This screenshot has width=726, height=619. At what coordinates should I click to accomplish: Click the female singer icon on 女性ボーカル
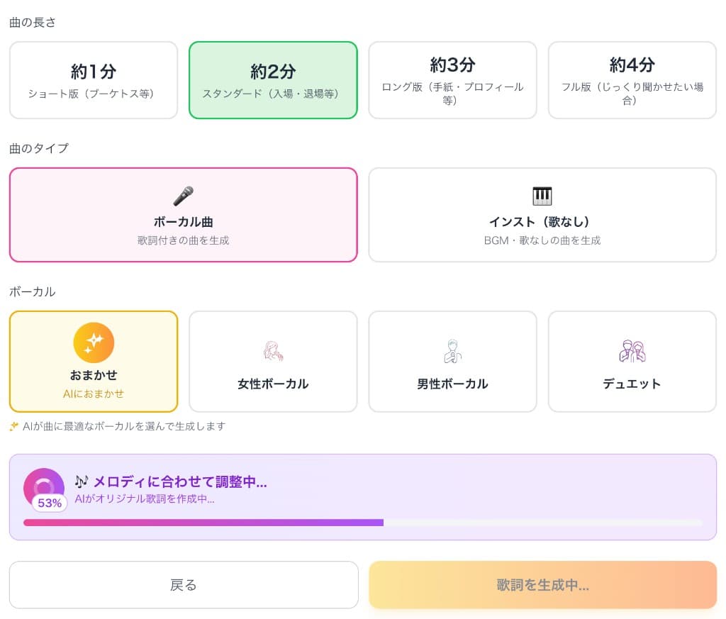tap(273, 350)
